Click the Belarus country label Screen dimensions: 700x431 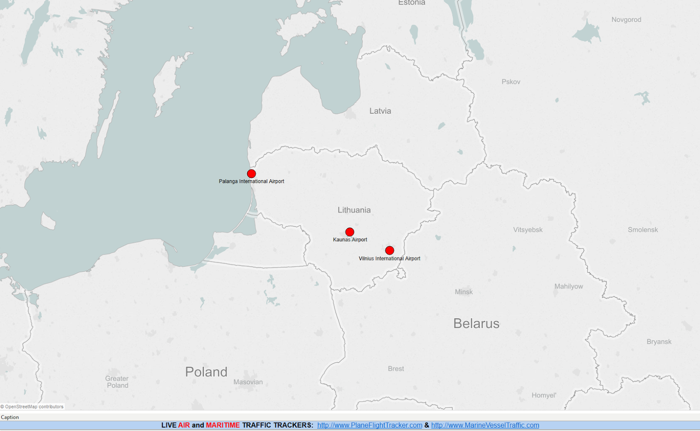[x=477, y=323]
